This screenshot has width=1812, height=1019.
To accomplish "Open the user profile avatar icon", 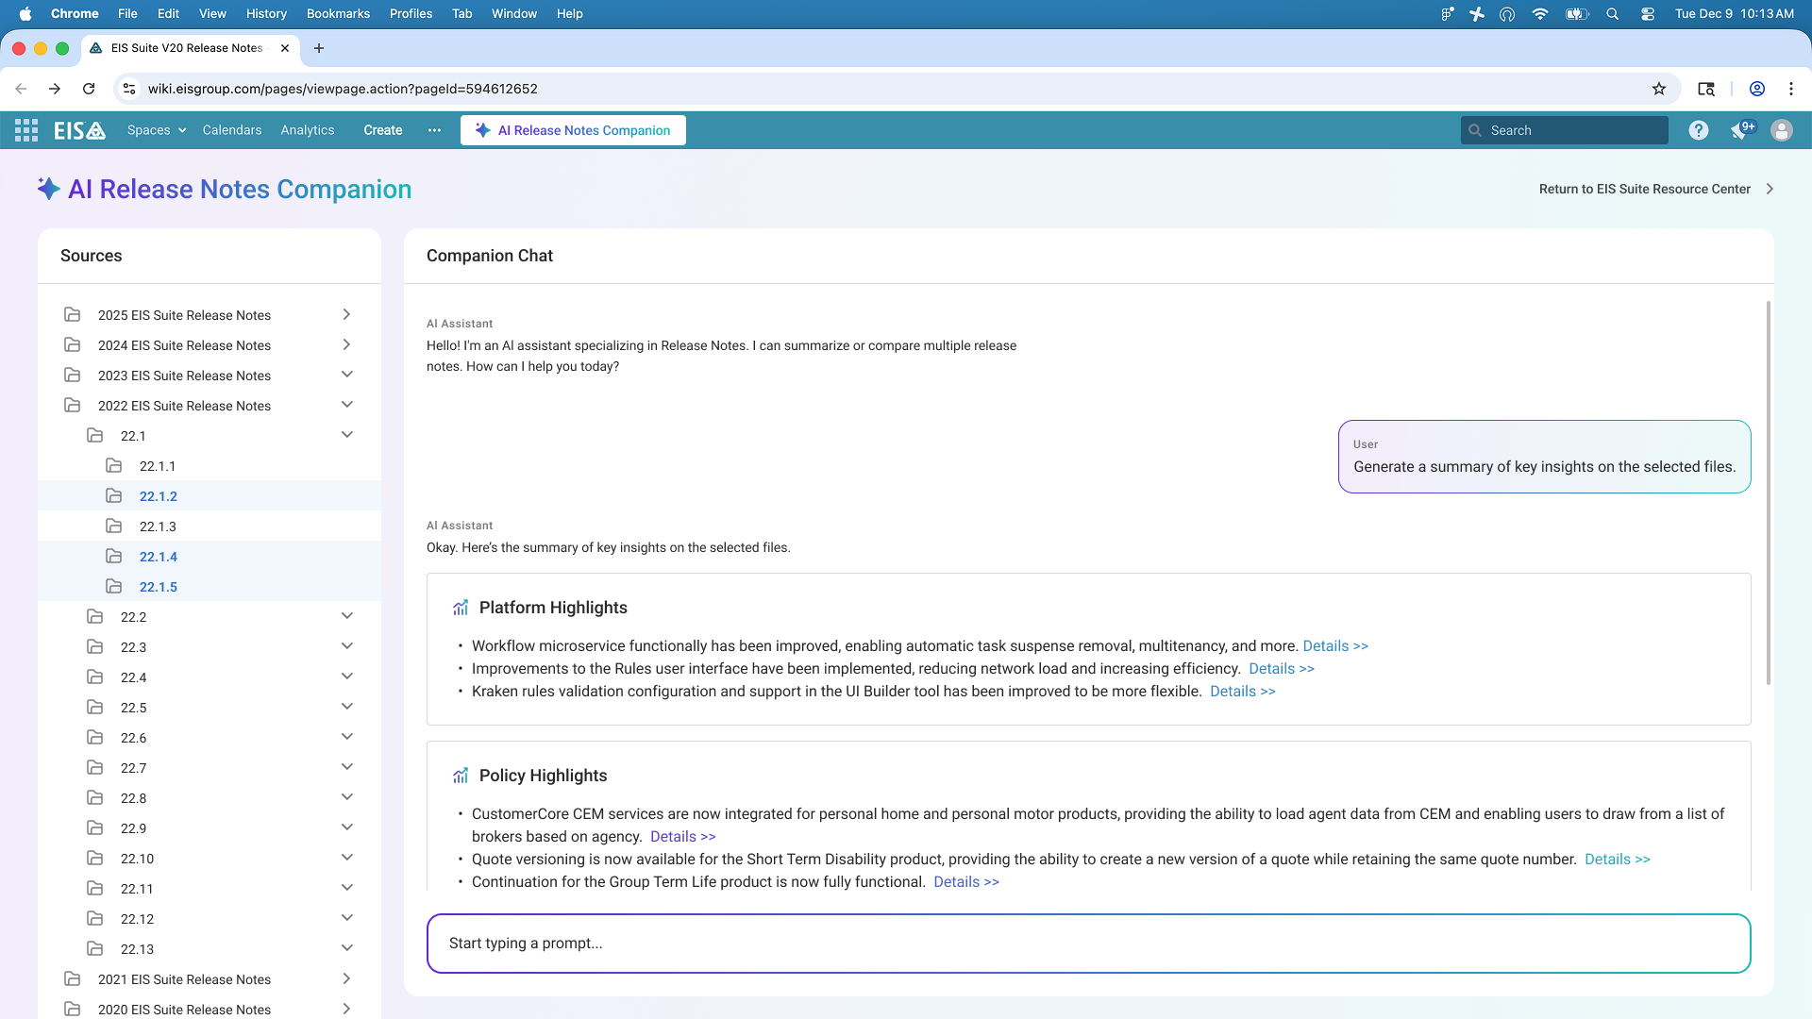I will pyautogui.click(x=1781, y=130).
